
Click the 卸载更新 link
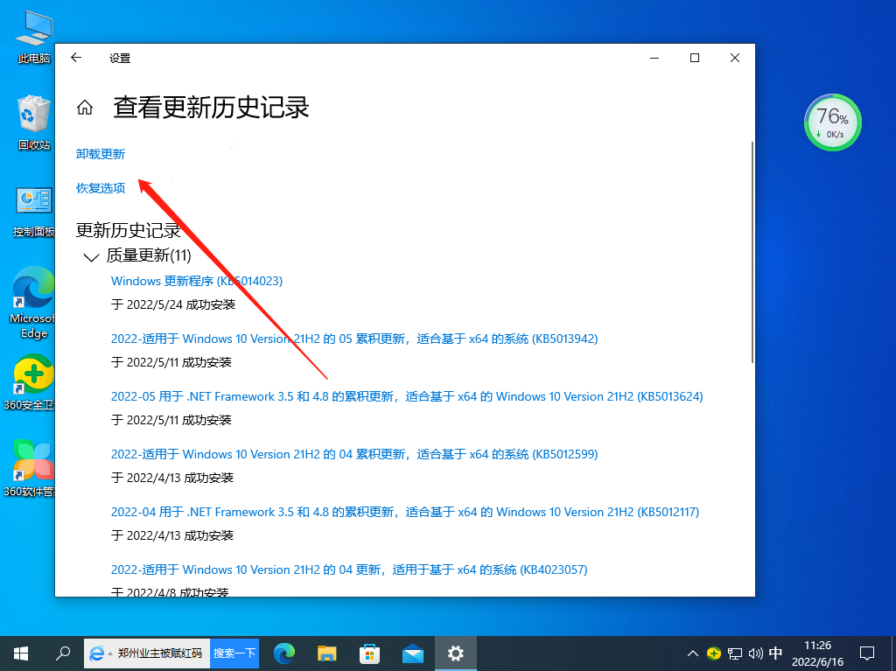[99, 153]
